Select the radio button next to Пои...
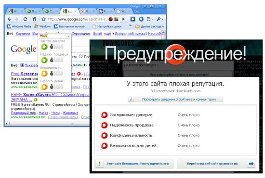 (81, 56)
